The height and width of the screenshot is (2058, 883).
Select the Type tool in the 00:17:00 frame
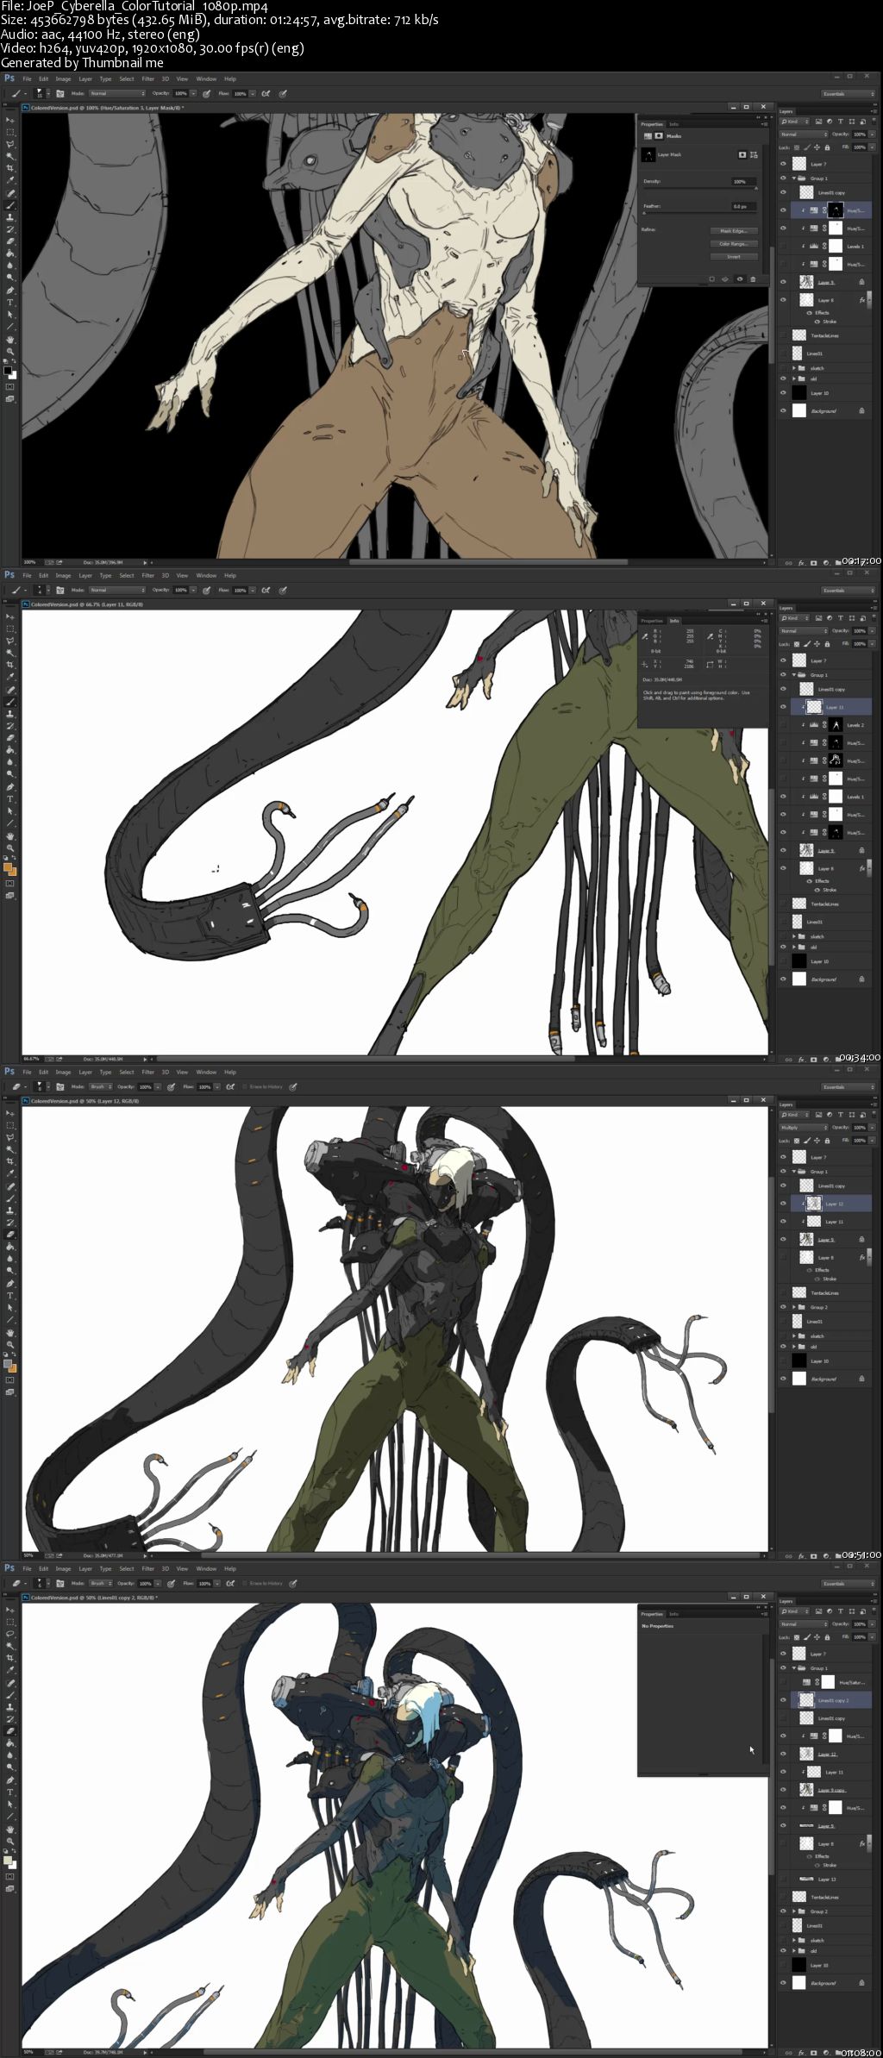(10, 303)
